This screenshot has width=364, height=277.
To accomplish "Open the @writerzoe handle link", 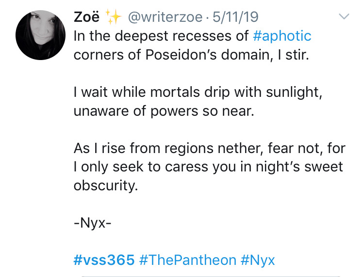I will 165,17.
